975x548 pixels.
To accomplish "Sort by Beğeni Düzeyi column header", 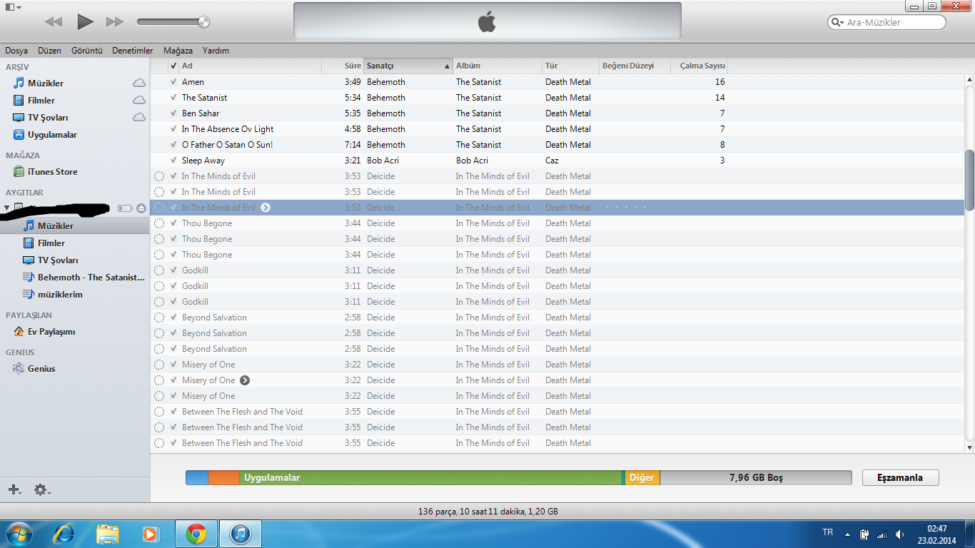I will coord(635,66).
